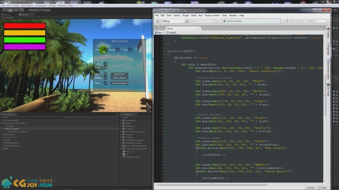Viewport: 339px width, 190px height.
Task: Expand the Scripts folder arrow
Action: [x=122, y=137]
